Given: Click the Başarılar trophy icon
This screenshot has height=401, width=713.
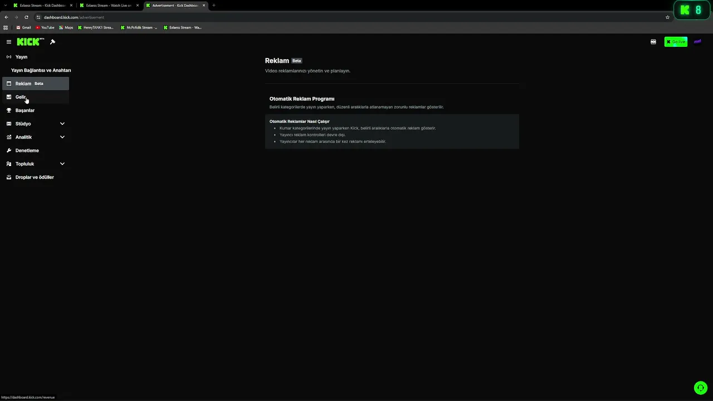Looking at the screenshot, I should pos(9,110).
